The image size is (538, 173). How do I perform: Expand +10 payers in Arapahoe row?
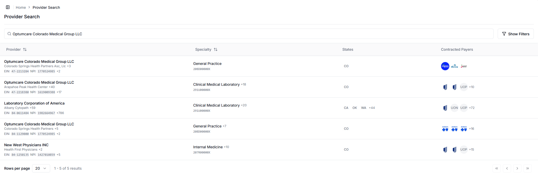point(472,87)
